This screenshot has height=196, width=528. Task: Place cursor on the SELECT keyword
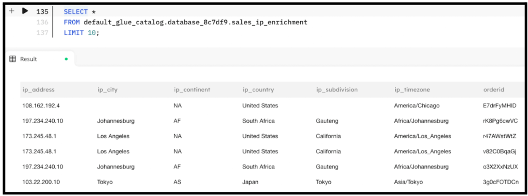75,12
